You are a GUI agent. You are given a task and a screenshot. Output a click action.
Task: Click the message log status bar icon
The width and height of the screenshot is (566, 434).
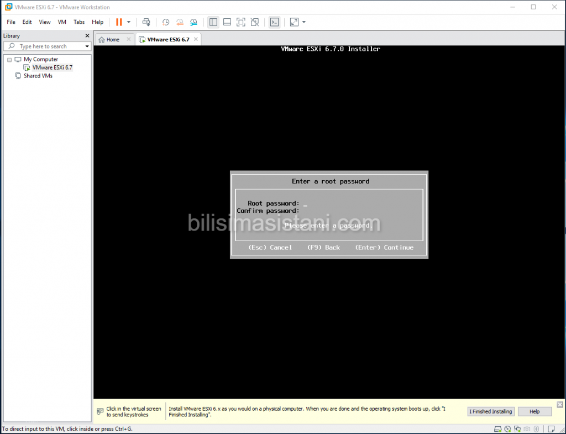551,429
